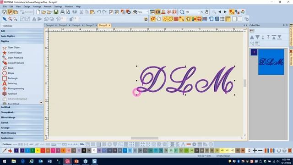This screenshot has height=165, width=293.
Task: Open Windows Start menu
Action: (4, 161)
